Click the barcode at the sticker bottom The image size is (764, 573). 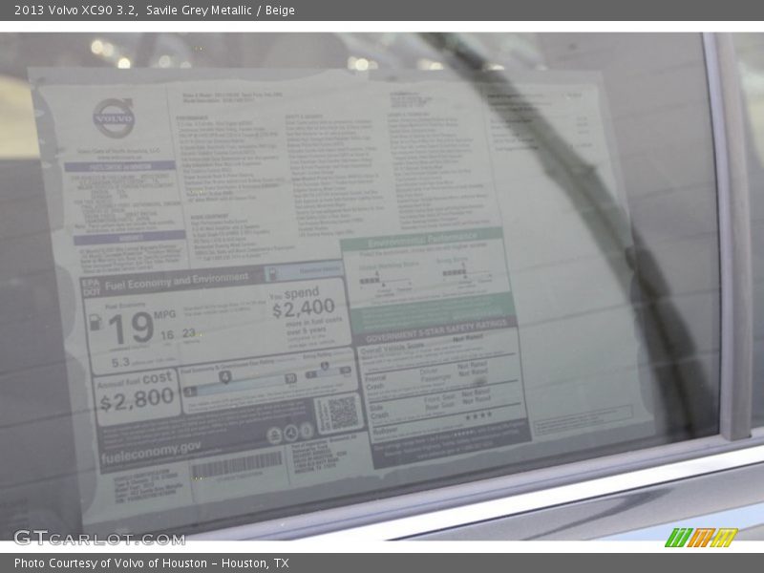pos(237,467)
